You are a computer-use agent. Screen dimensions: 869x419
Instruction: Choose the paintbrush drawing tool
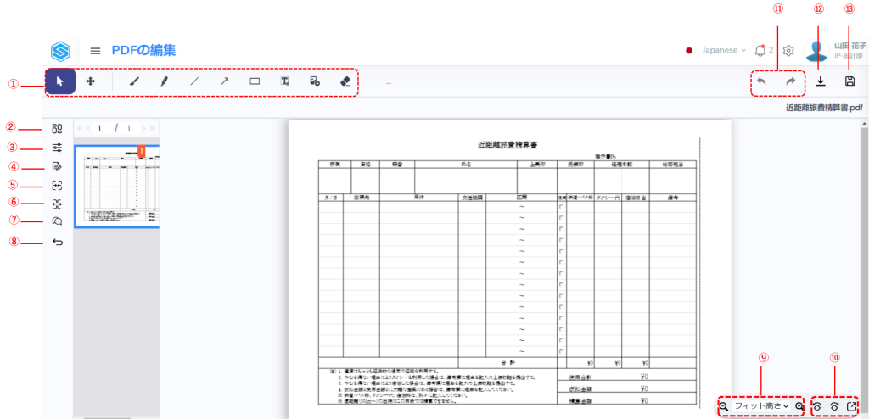tap(134, 81)
